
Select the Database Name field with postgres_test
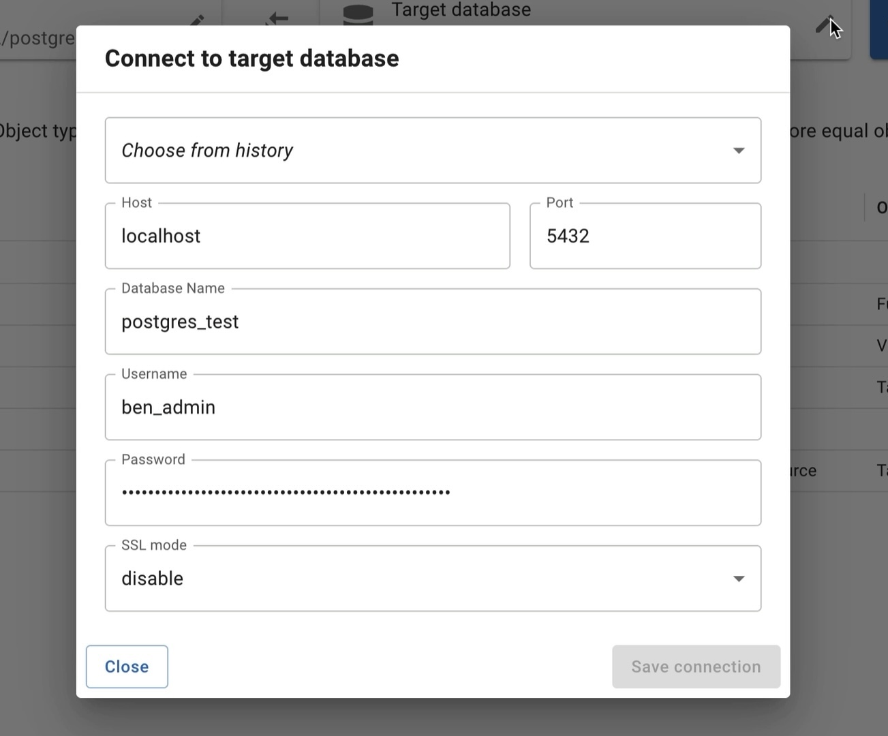(x=432, y=322)
